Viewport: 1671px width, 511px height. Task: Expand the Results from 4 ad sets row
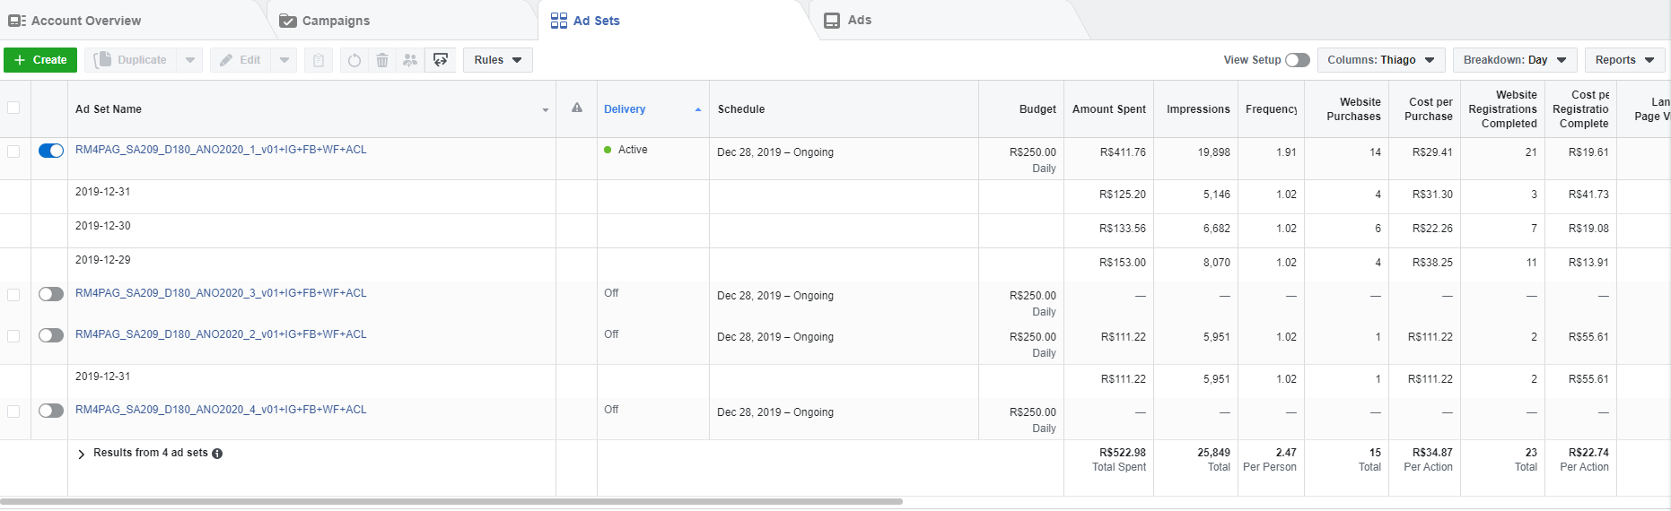(x=82, y=454)
